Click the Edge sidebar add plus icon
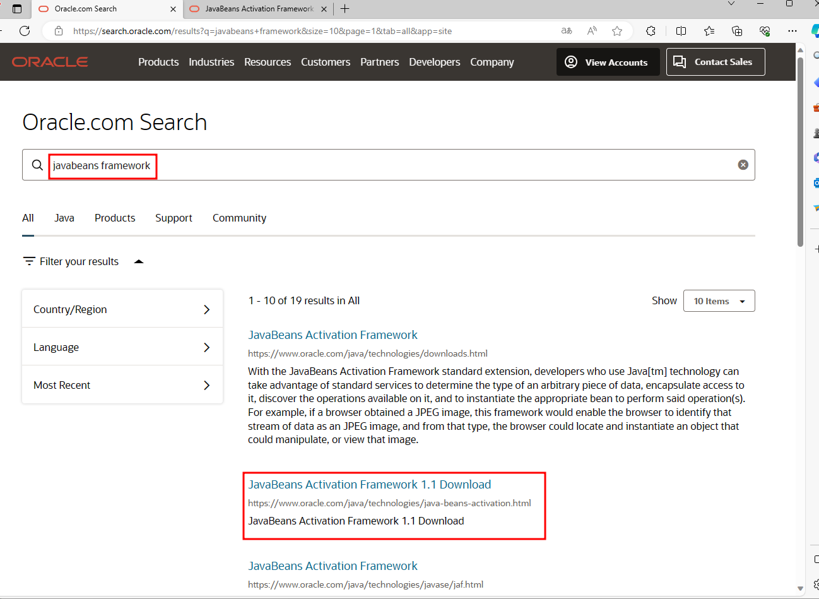 [816, 249]
